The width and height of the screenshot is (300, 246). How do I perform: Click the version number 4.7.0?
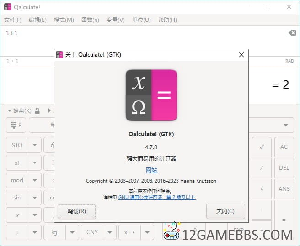click(x=151, y=147)
